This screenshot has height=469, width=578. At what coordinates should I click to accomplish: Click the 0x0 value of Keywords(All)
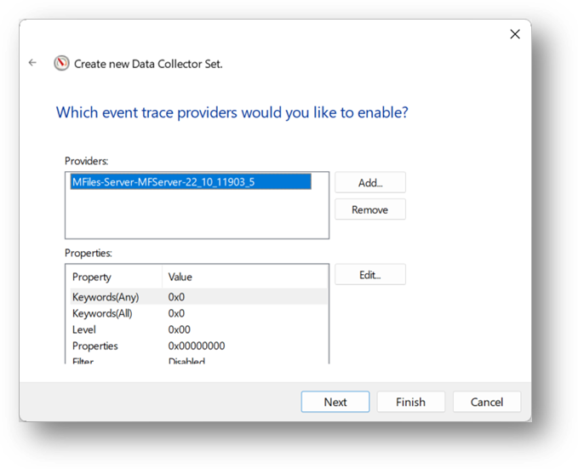point(176,313)
